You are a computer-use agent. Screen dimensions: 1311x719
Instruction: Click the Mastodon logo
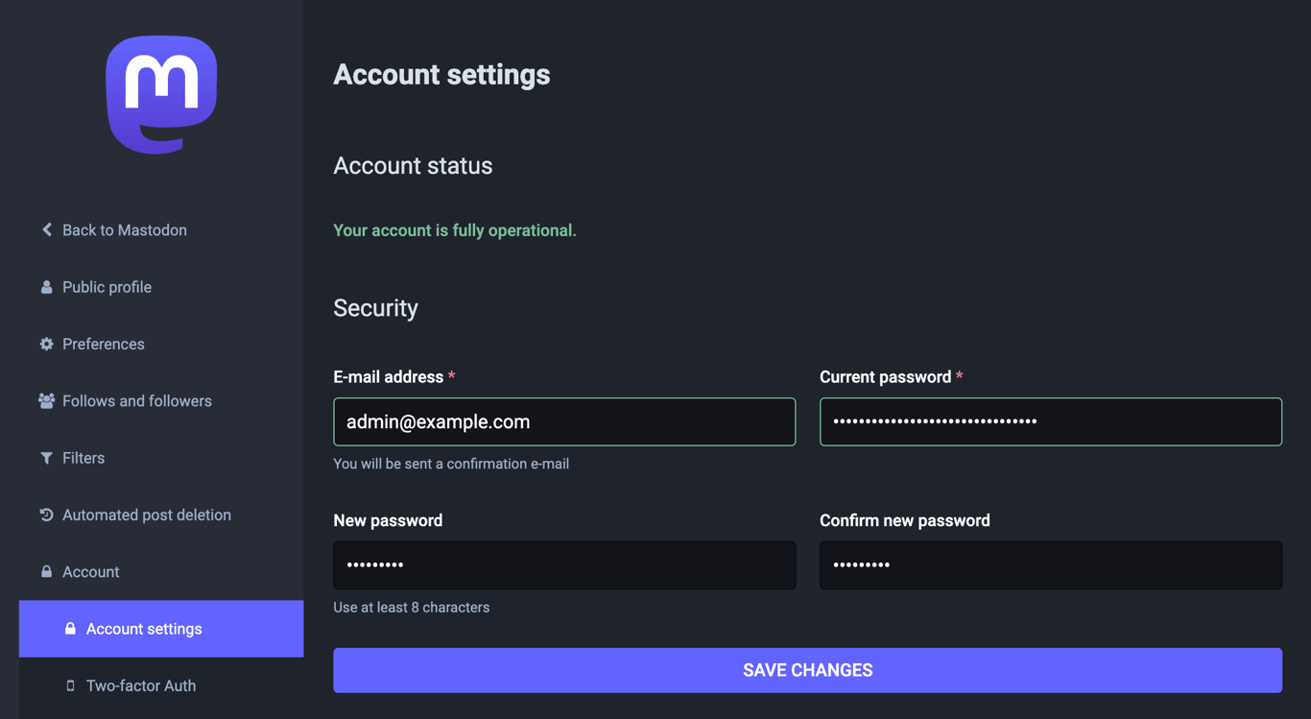point(161,94)
